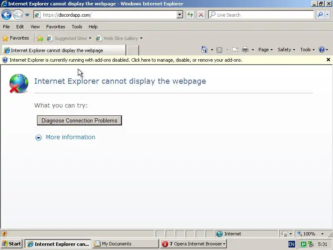Click the search magnifier button
The image size is (333, 250).
320,15
